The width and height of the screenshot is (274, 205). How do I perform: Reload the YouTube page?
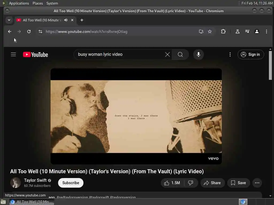(29, 31)
